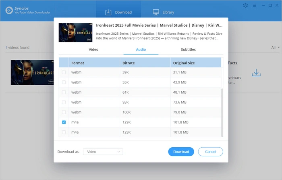Viewport: 282px width, 180px height.
Task: Switch to the Subtitles tab
Action: (x=188, y=50)
